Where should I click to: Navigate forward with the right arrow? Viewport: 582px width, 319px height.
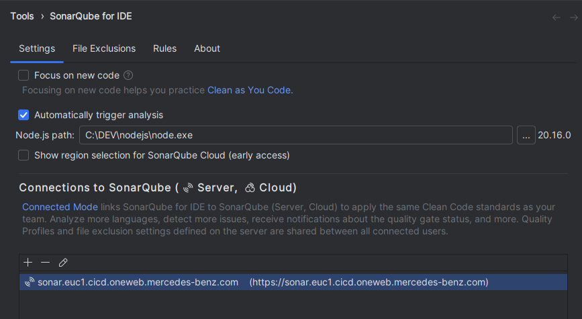point(573,17)
